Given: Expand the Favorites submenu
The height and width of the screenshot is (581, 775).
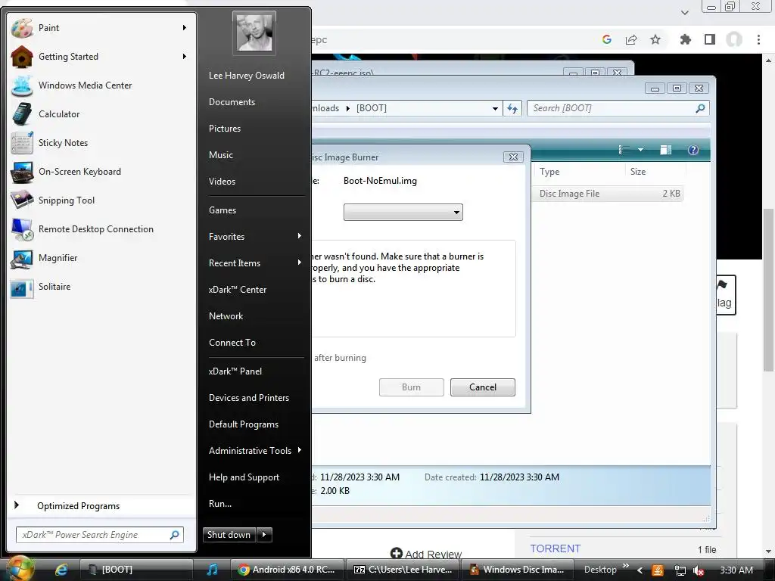Looking at the screenshot, I should [x=254, y=236].
